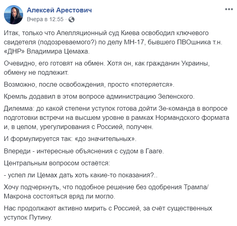The width and height of the screenshot is (237, 226).
Task: Click the globe public-privacy icon
Action: pyautogui.click(x=71, y=20)
